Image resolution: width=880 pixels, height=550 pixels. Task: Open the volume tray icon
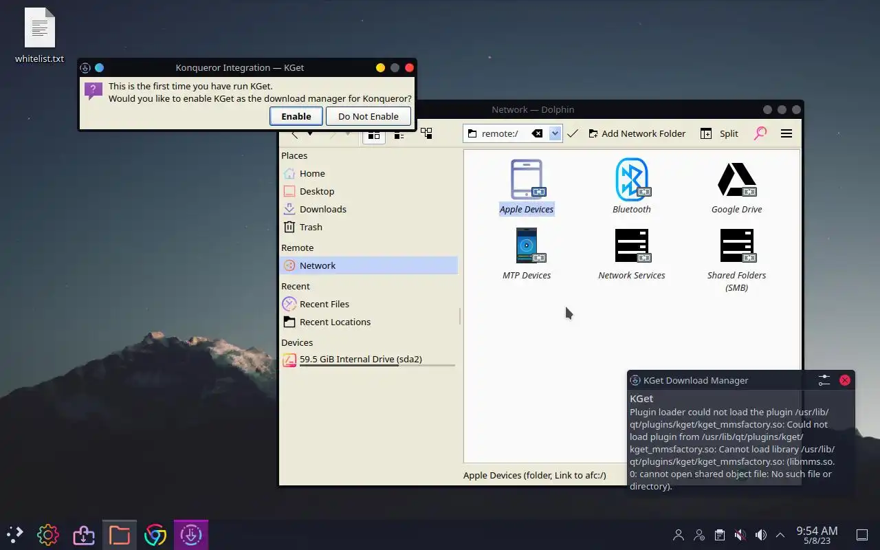pyautogui.click(x=760, y=535)
